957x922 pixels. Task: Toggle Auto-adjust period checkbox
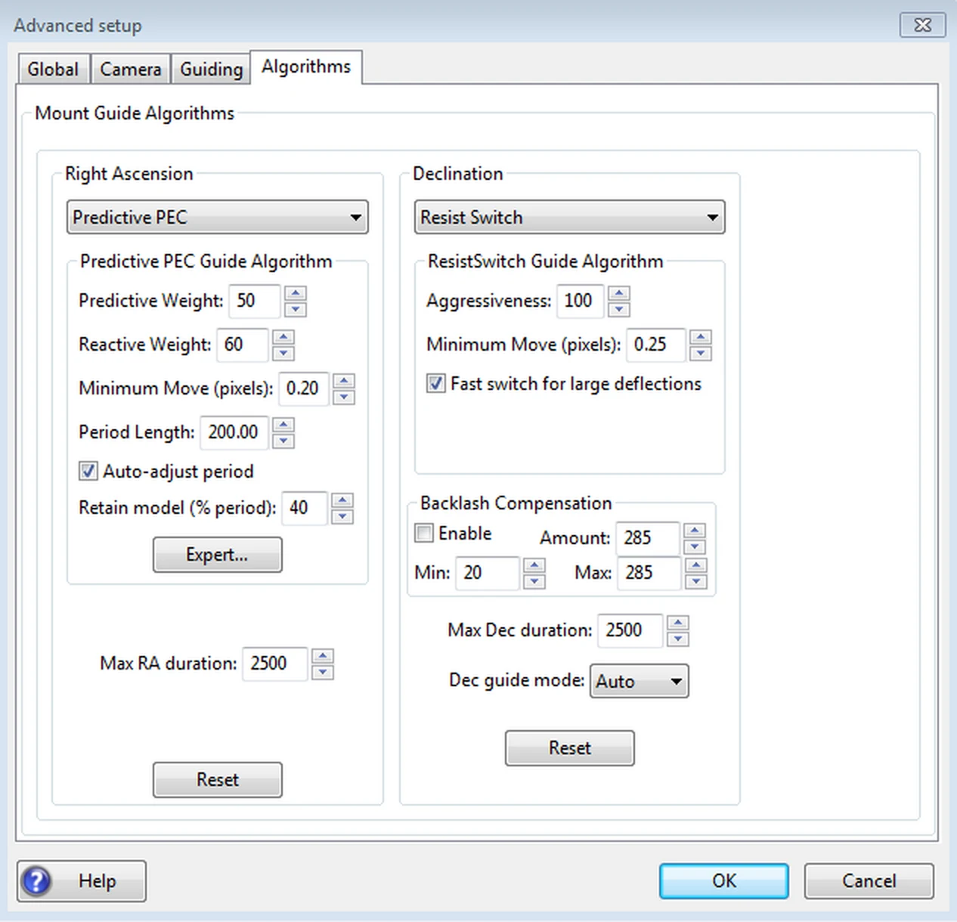pyautogui.click(x=88, y=471)
